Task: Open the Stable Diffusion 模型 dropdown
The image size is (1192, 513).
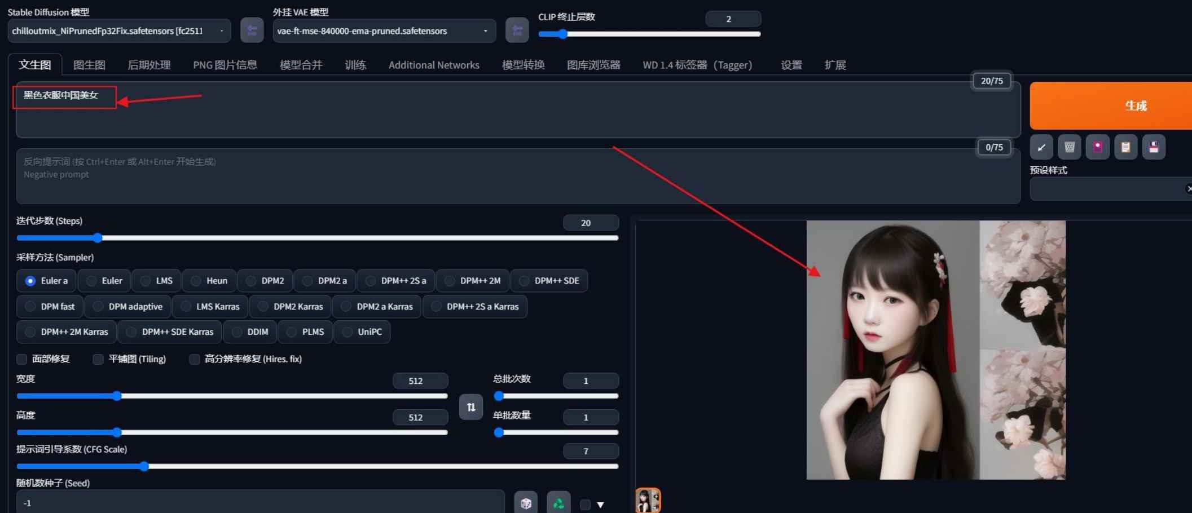Action: point(118,31)
